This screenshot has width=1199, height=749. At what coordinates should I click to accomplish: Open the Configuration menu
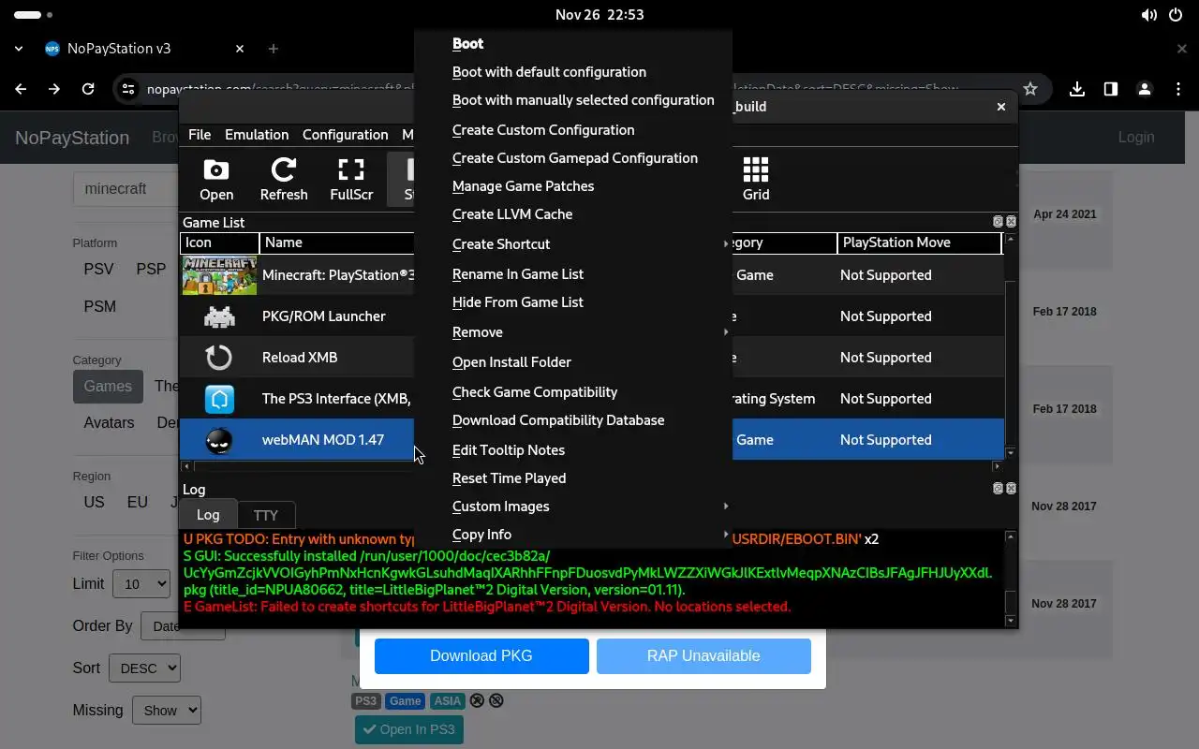[345, 135]
